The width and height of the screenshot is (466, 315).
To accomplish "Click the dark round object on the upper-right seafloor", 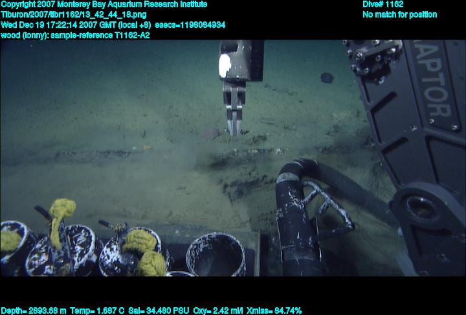I will tap(327, 78).
